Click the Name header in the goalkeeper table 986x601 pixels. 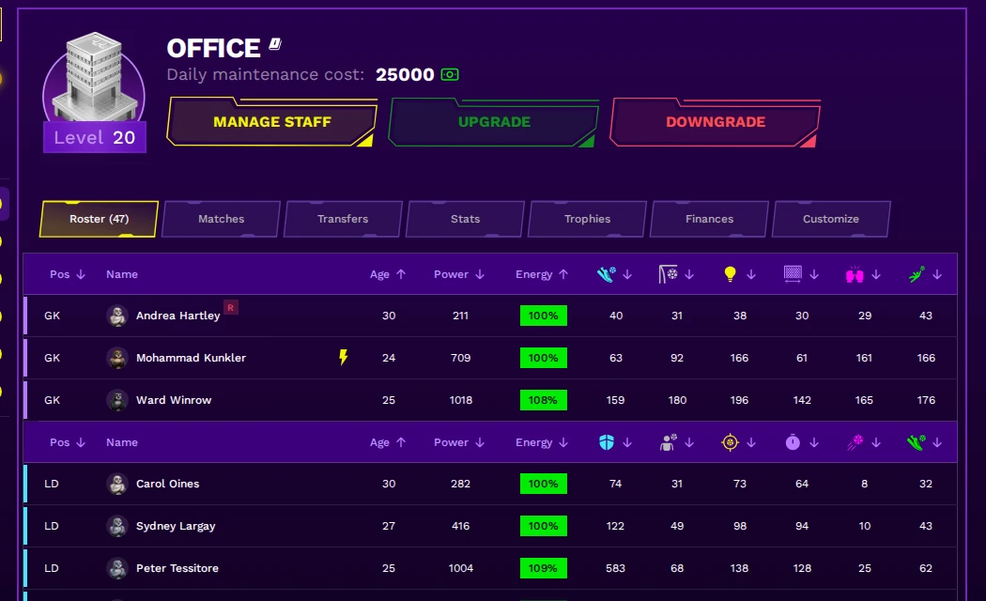click(x=122, y=274)
